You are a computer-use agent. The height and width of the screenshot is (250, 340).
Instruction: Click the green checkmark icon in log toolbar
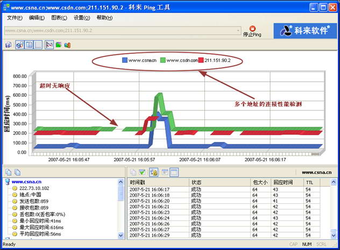(142, 172)
